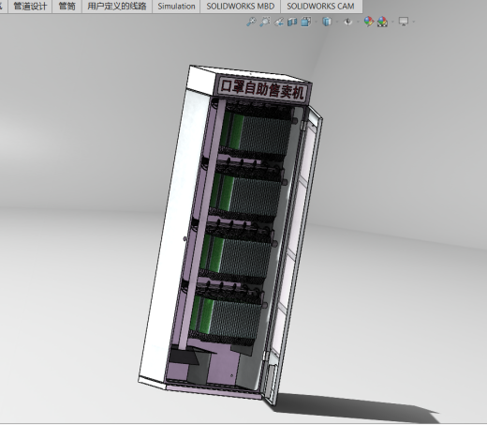Open the View Settings monitor icon

click(x=404, y=22)
